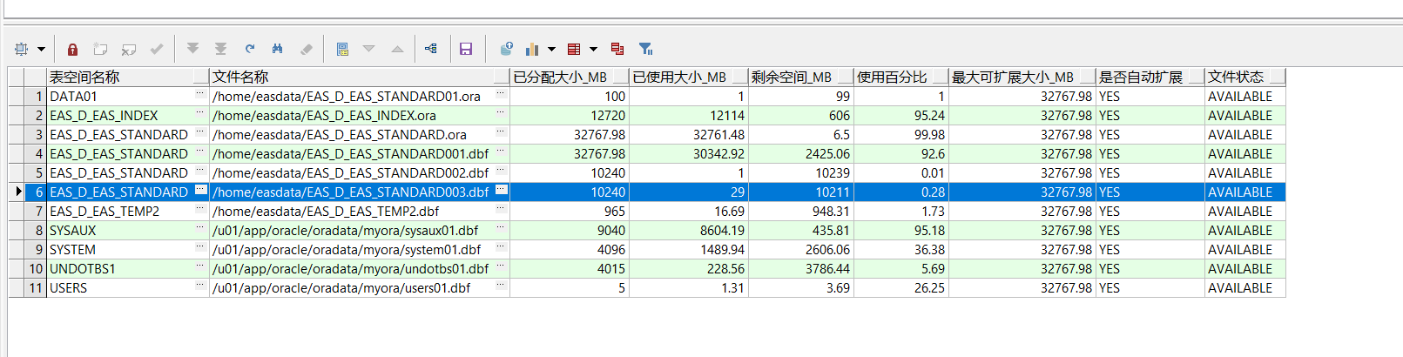Click the red lock edit data icon
This screenshot has width=1403, height=357.
tap(73, 50)
